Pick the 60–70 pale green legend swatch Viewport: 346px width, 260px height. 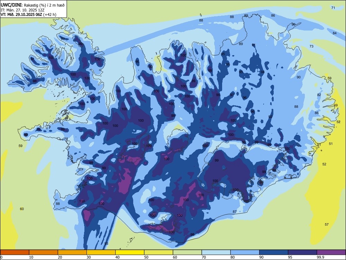click(187, 252)
